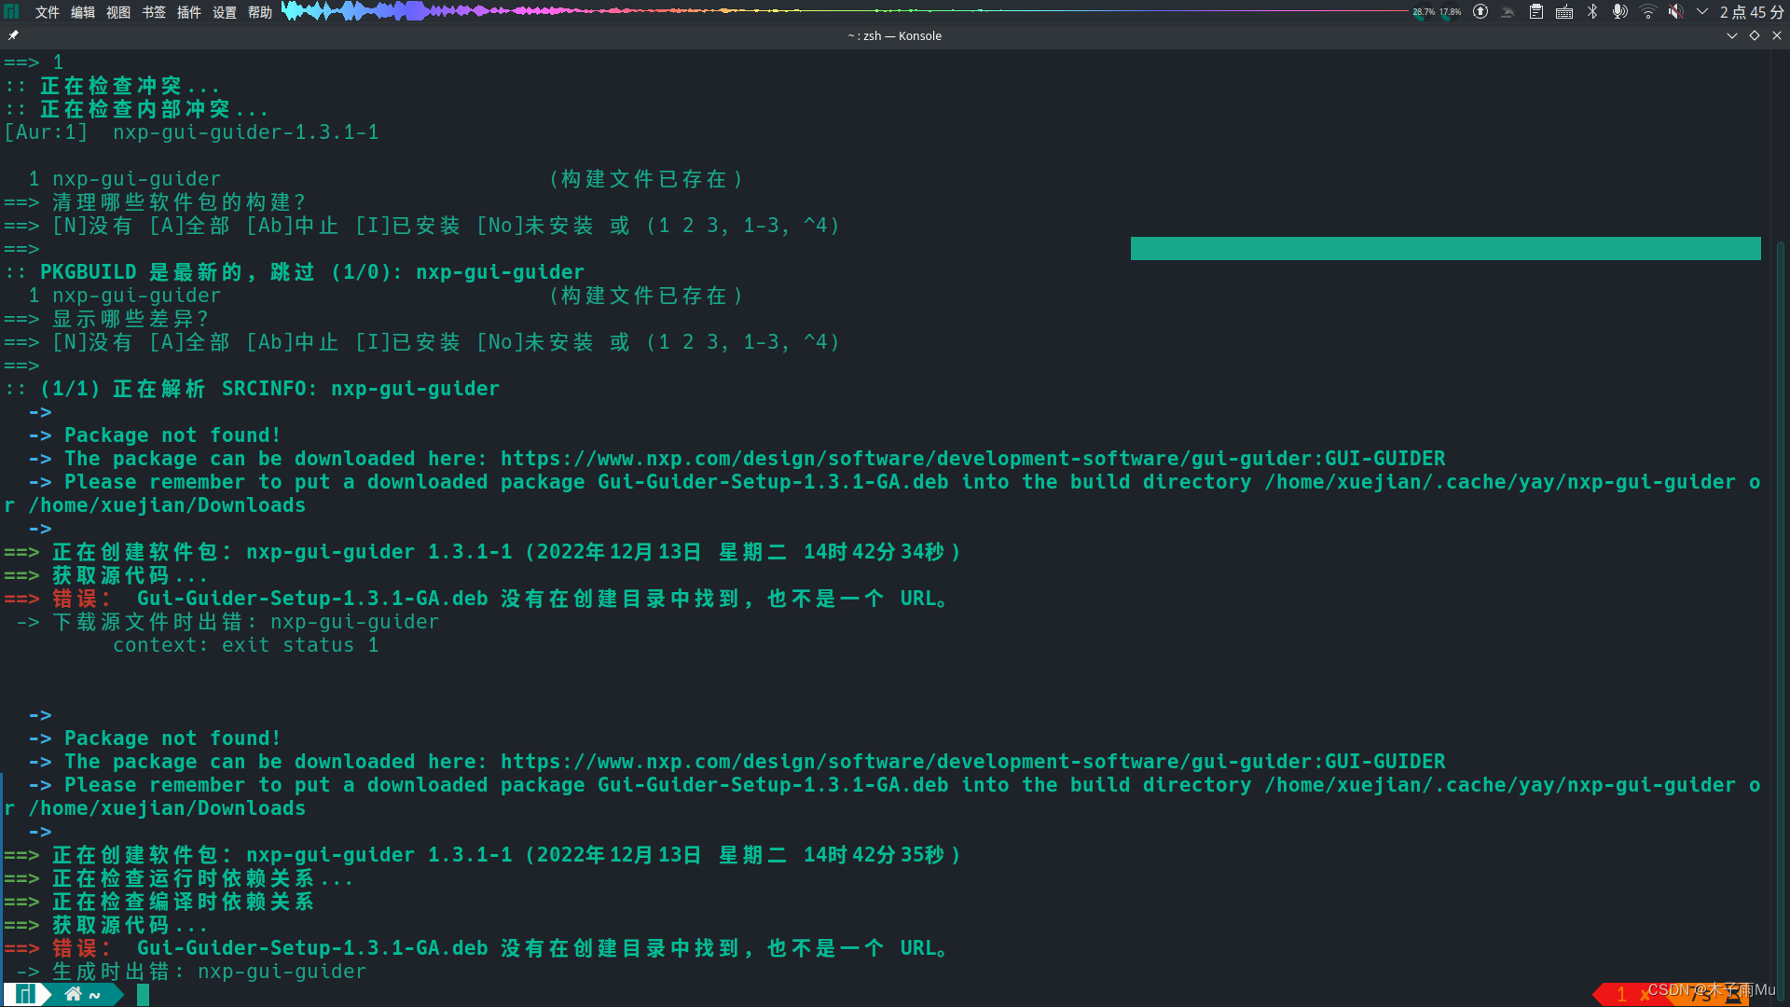Open the 文件 menu
This screenshot has width=1790, height=1007.
[48, 12]
